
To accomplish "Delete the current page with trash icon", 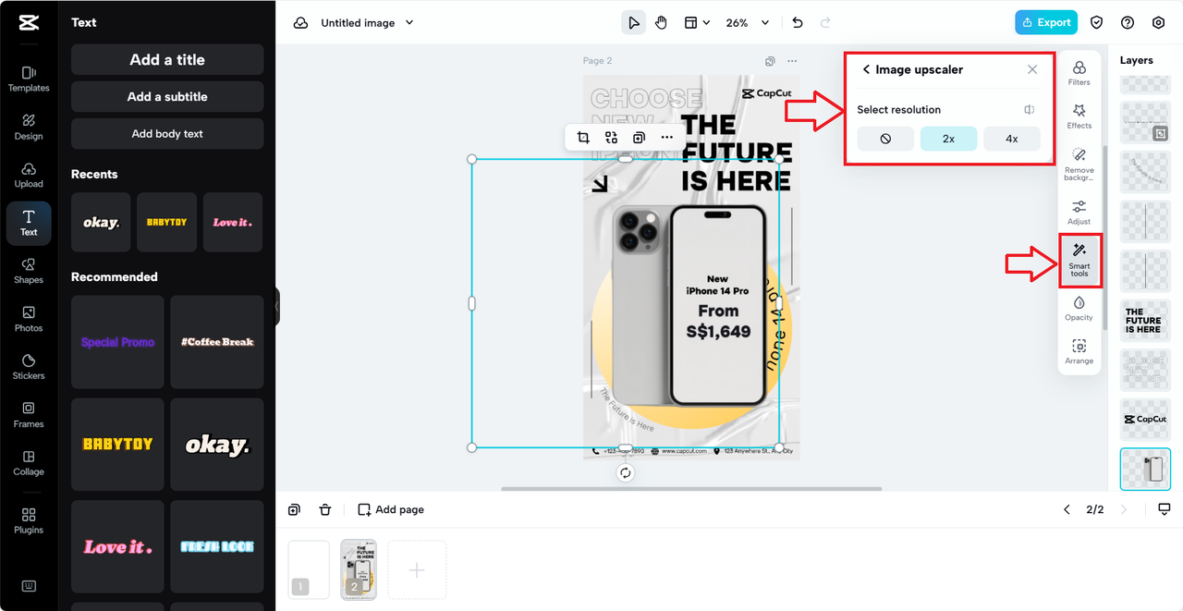I will [325, 509].
